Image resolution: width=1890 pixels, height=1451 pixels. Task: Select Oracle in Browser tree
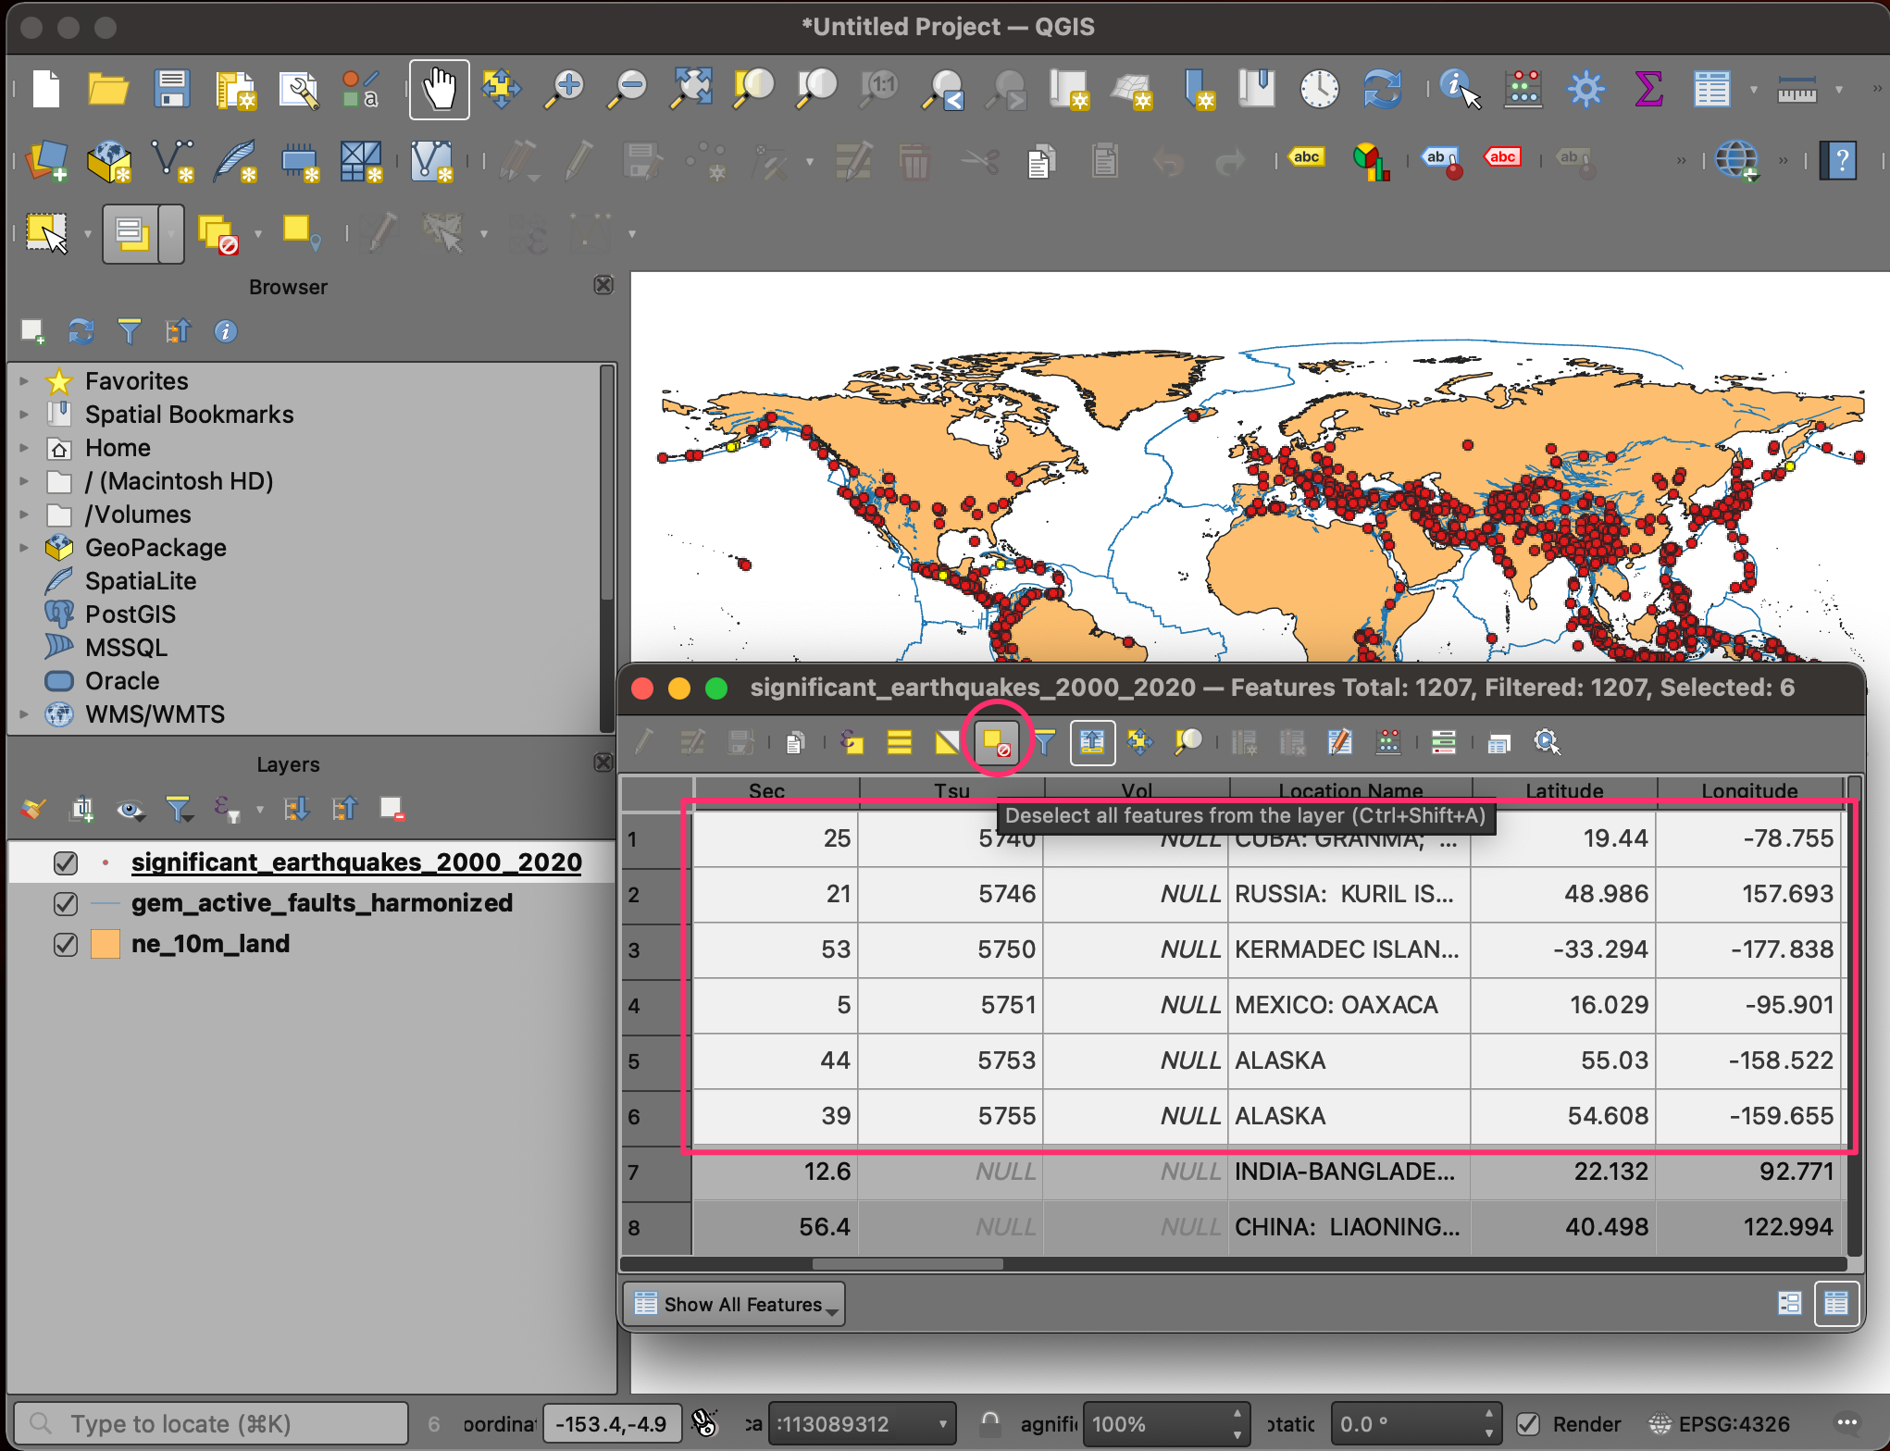click(x=122, y=680)
